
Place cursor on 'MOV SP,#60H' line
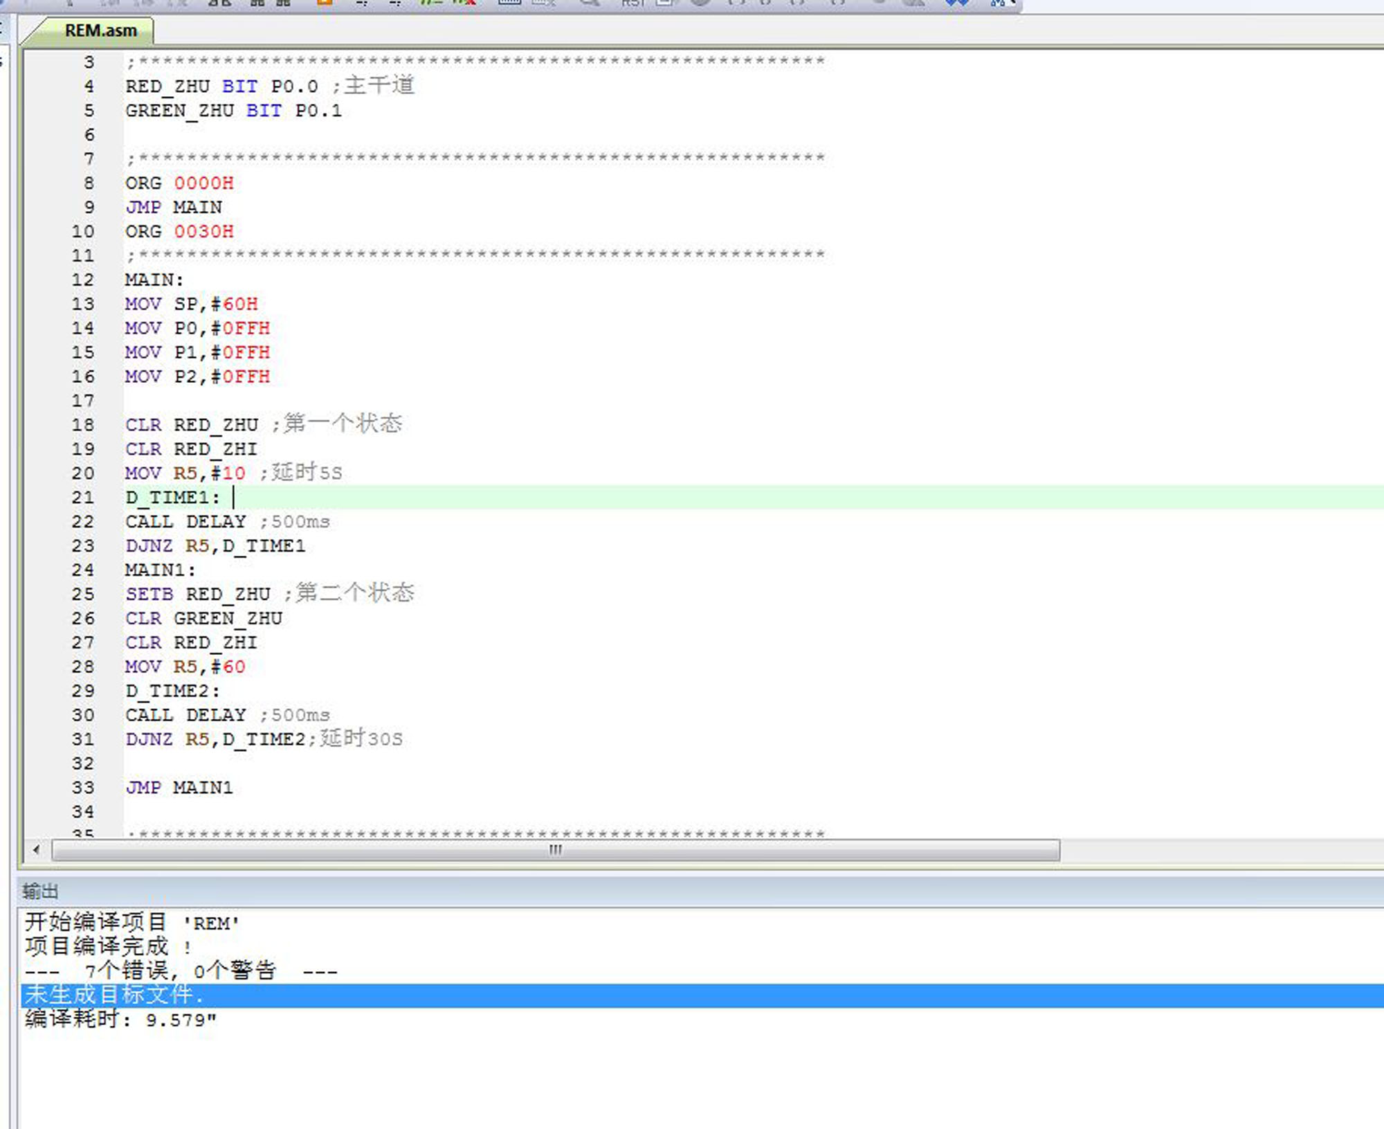[191, 305]
